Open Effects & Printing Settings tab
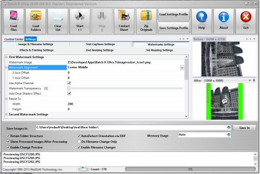The height and width of the screenshot is (174, 260). coord(37,50)
